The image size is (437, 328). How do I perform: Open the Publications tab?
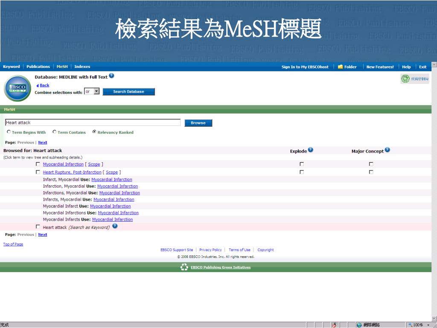click(x=38, y=67)
